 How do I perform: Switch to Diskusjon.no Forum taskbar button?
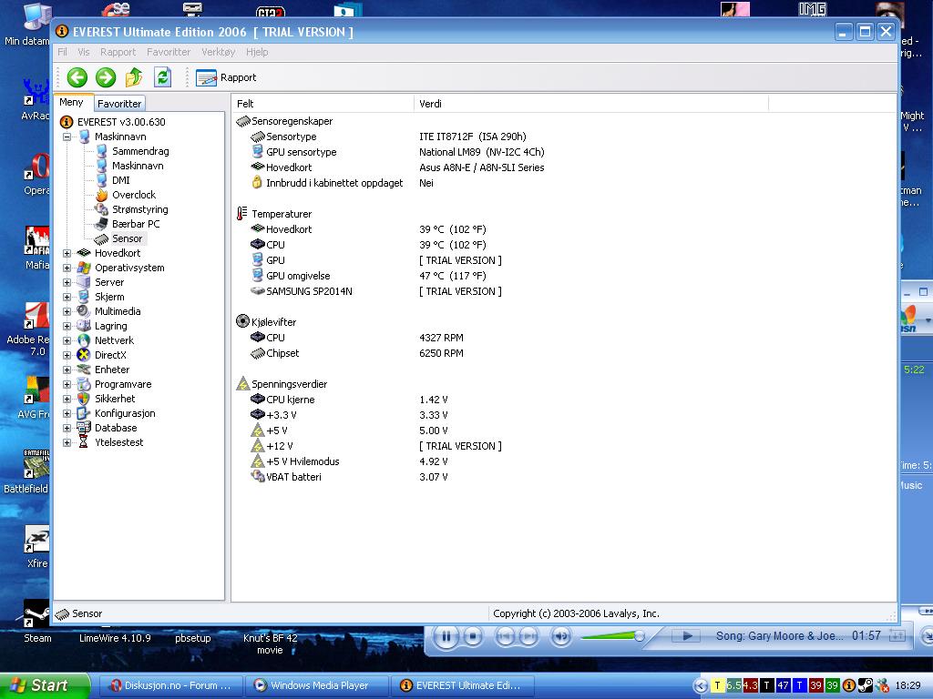170,685
